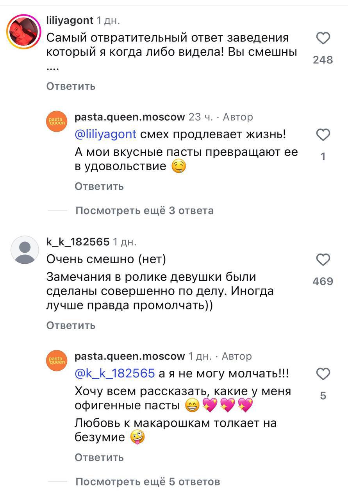View the 248 likes count on liliyagont's comment
The height and width of the screenshot is (500, 348).
(323, 60)
